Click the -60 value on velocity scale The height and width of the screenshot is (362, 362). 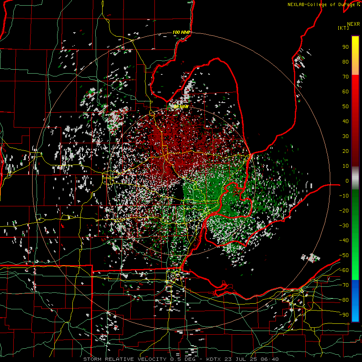click(x=344, y=270)
